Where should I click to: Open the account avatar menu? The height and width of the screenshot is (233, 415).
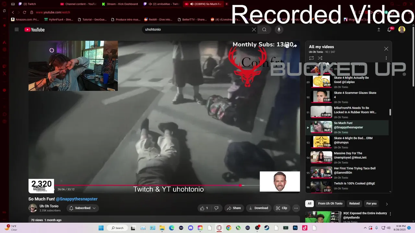tap(402, 29)
